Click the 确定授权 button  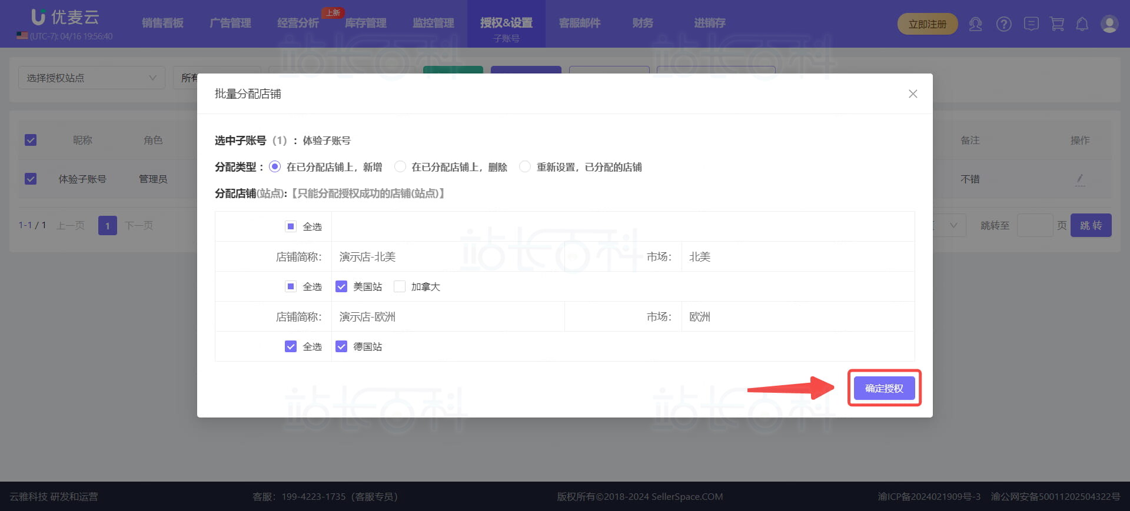coord(884,388)
